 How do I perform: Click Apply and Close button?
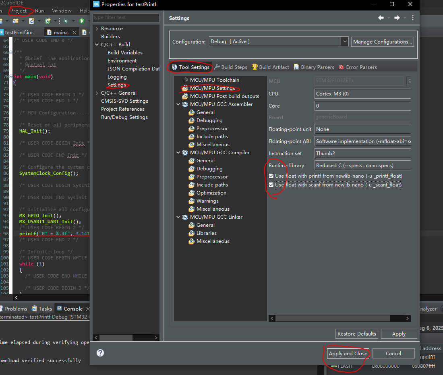[348, 353]
